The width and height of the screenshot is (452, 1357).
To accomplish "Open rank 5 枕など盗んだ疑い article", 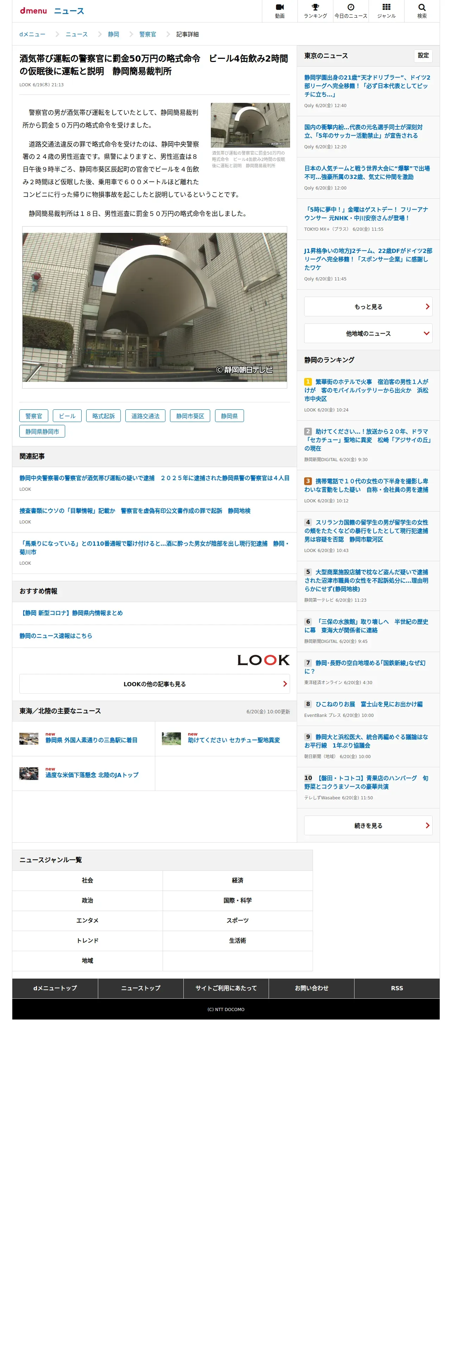I will (367, 580).
